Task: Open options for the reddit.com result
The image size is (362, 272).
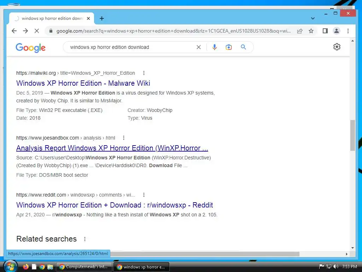Action: [x=144, y=195]
